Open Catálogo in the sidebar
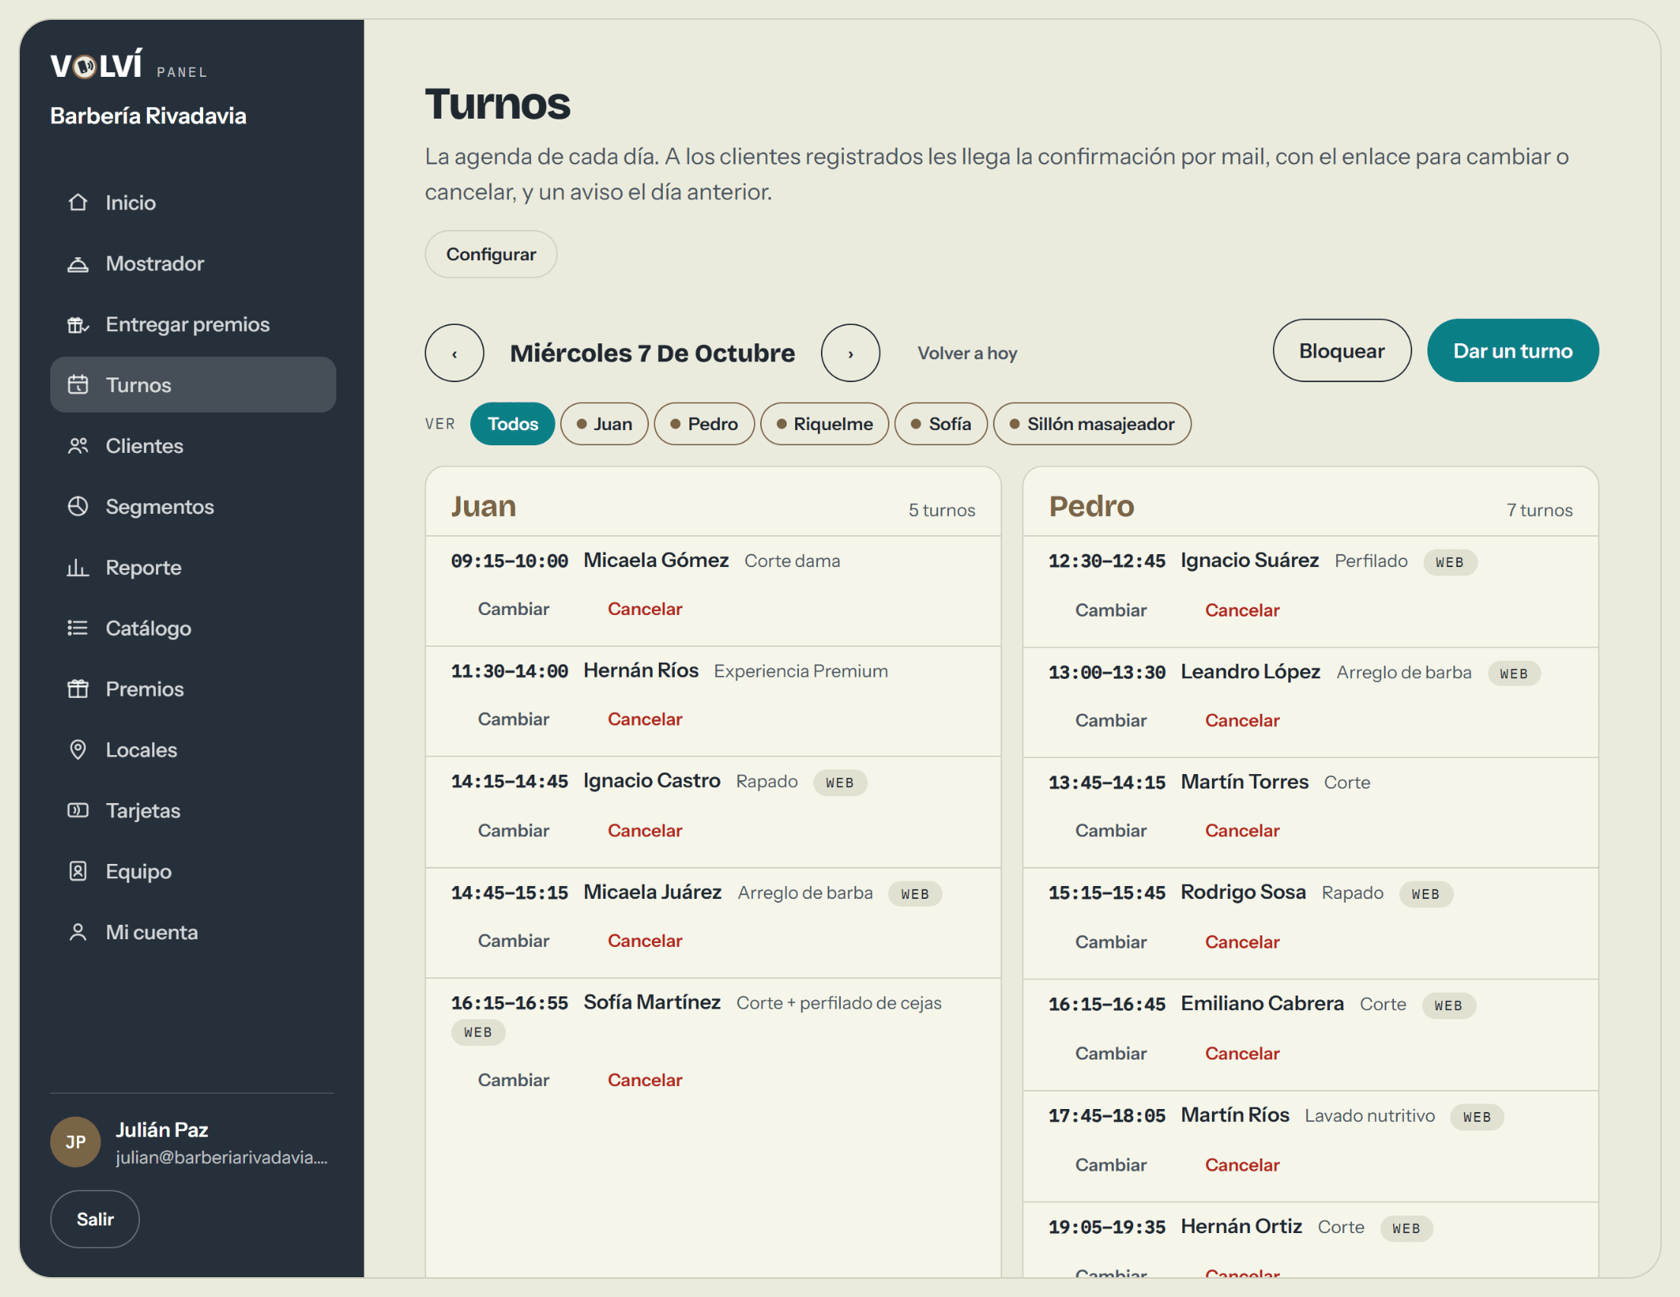This screenshot has height=1297, width=1680. click(x=193, y=628)
